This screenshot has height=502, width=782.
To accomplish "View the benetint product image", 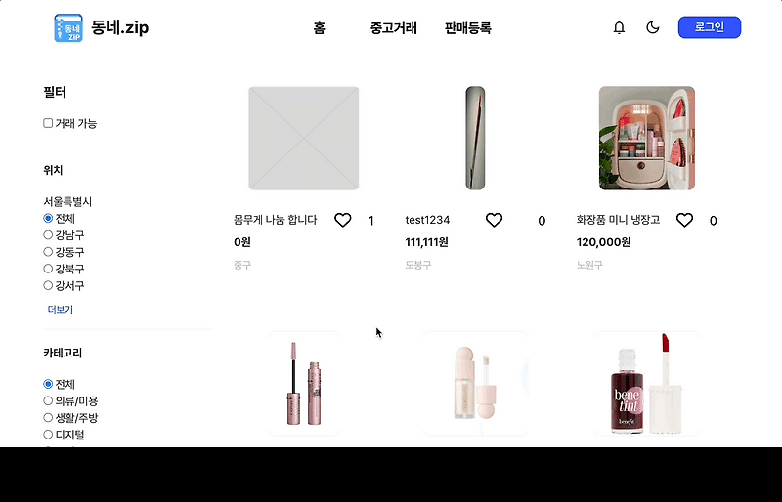I will (647, 384).
